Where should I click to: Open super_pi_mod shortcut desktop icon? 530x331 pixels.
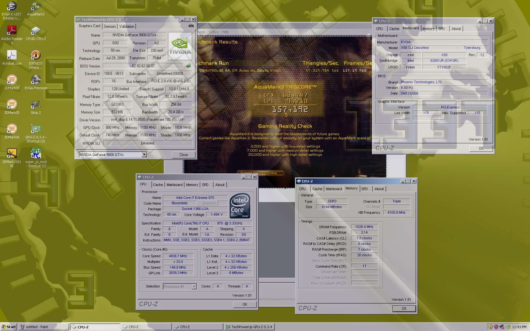click(x=36, y=158)
